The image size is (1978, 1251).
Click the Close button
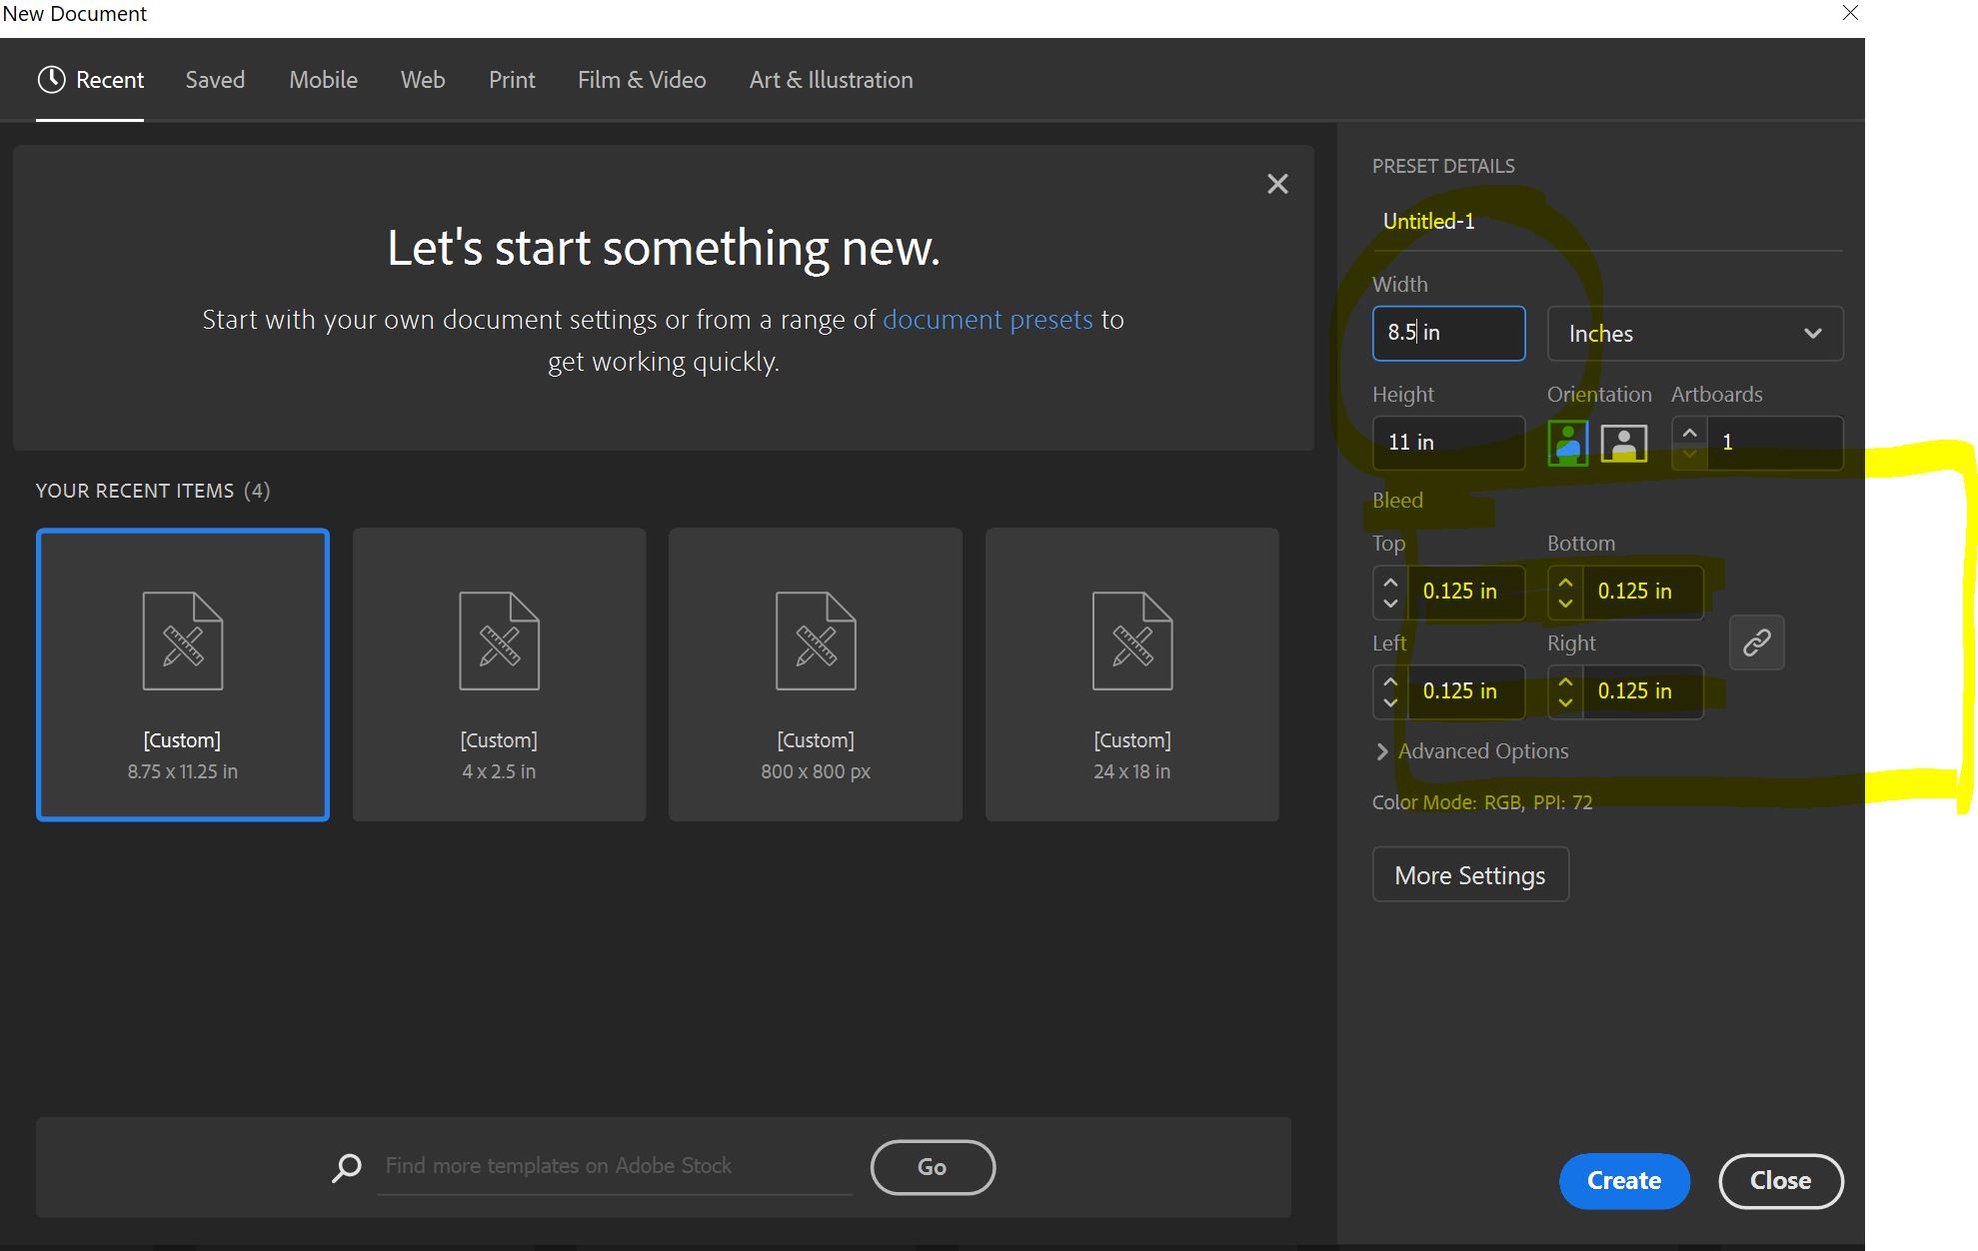(1780, 1181)
